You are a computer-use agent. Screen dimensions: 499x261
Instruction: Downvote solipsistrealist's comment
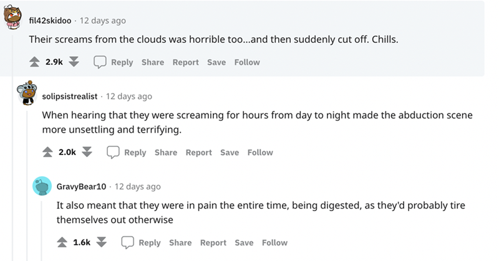coord(88,153)
